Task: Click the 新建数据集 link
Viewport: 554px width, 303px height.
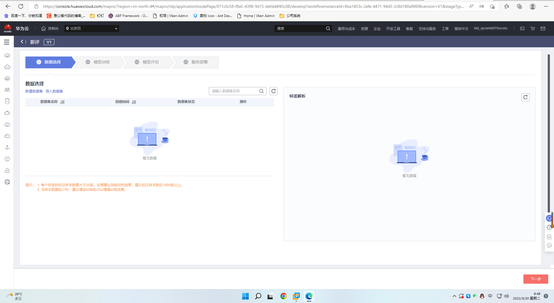Action: click(34, 91)
